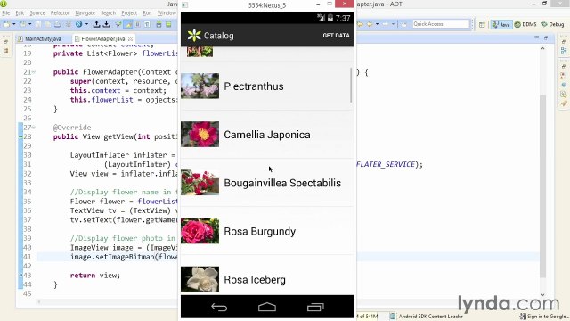
Task: Toggle Block Selection Mode in toolbar
Action: 138,24
